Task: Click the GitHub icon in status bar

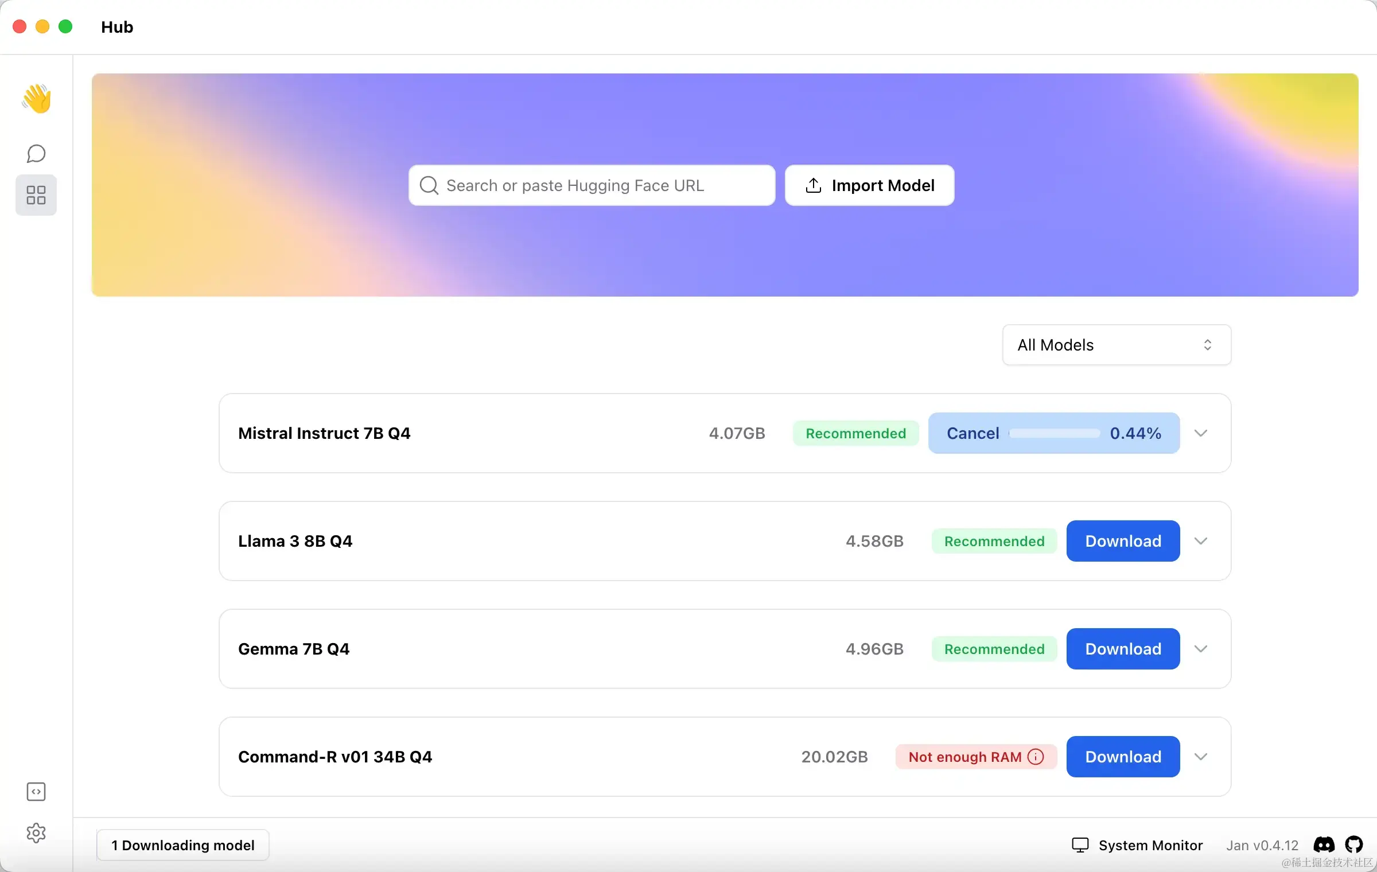Action: click(1354, 844)
